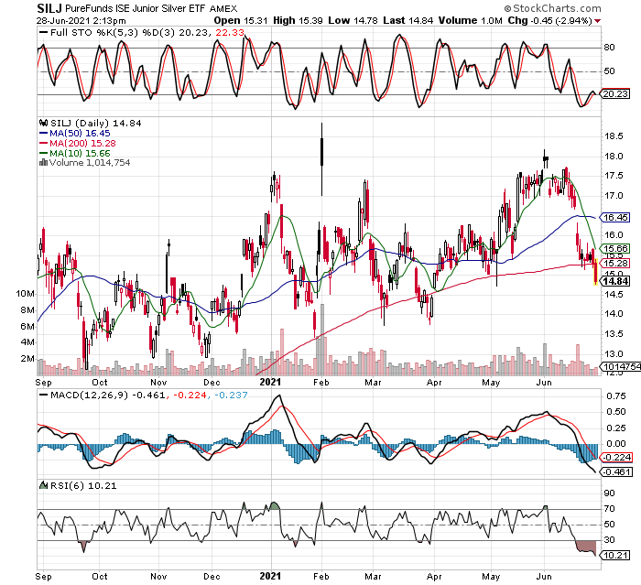The image size is (641, 585).
Task: Click the red MA(200) legend line marker
Action: point(43,144)
